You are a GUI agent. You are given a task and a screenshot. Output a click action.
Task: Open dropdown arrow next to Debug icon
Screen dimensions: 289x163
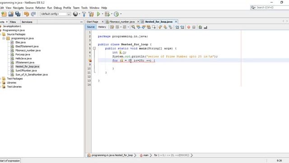point(112,14)
